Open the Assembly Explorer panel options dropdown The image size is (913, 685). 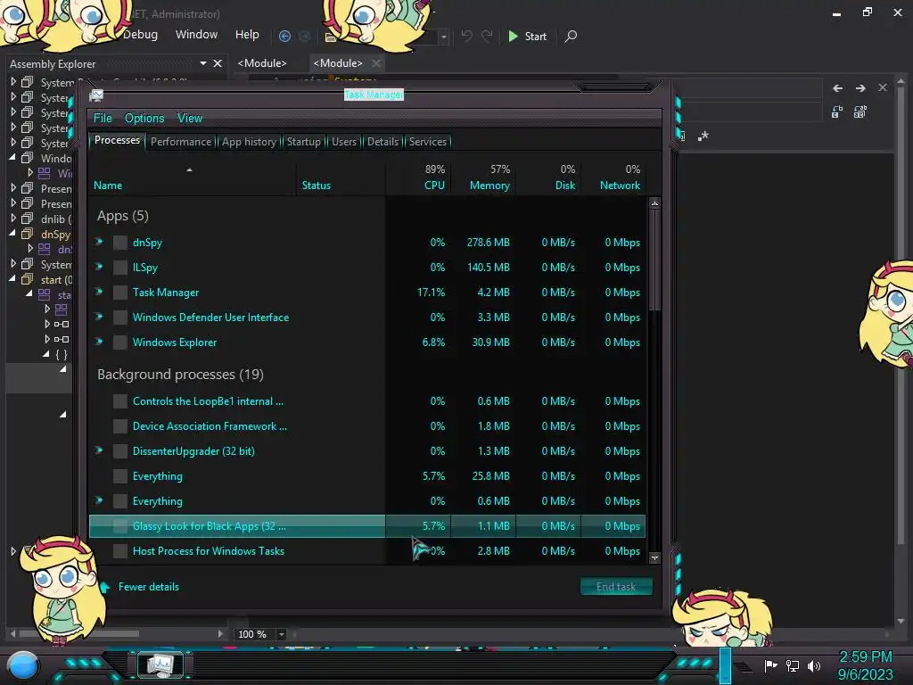click(202, 63)
